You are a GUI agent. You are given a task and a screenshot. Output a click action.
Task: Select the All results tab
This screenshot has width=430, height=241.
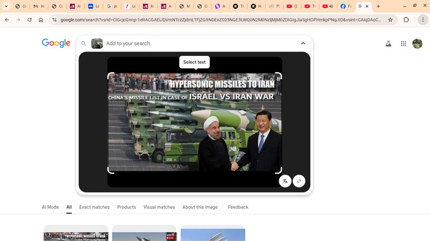(x=69, y=207)
